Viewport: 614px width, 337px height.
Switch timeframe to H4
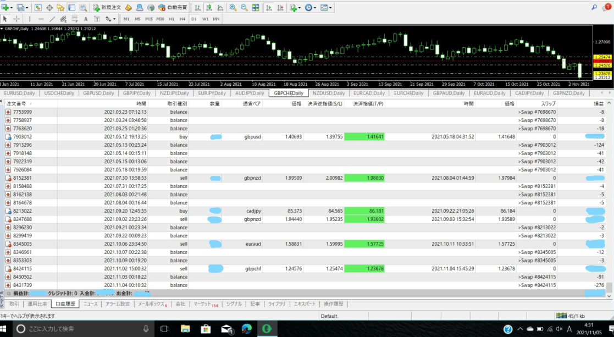pyautogui.click(x=182, y=19)
